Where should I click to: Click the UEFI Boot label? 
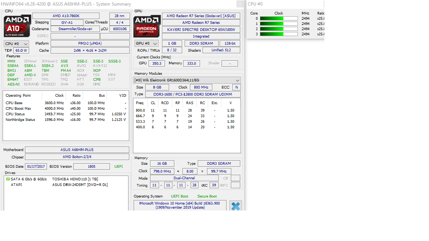click(179, 196)
